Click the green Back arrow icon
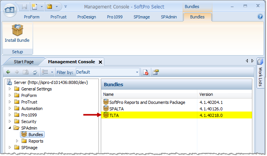This screenshot has width=267, height=156. 8,72
